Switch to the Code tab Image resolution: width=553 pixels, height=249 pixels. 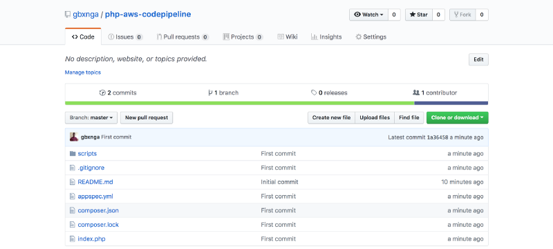point(83,37)
